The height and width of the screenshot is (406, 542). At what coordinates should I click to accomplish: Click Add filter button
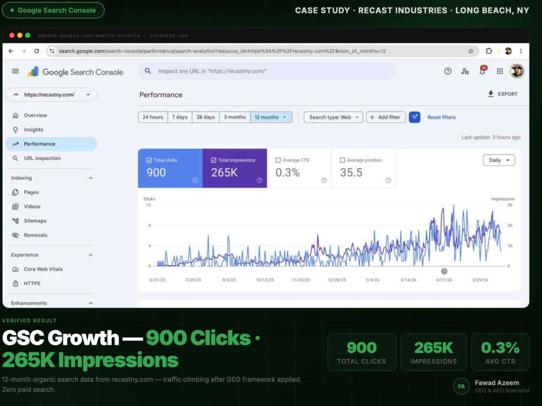click(385, 117)
